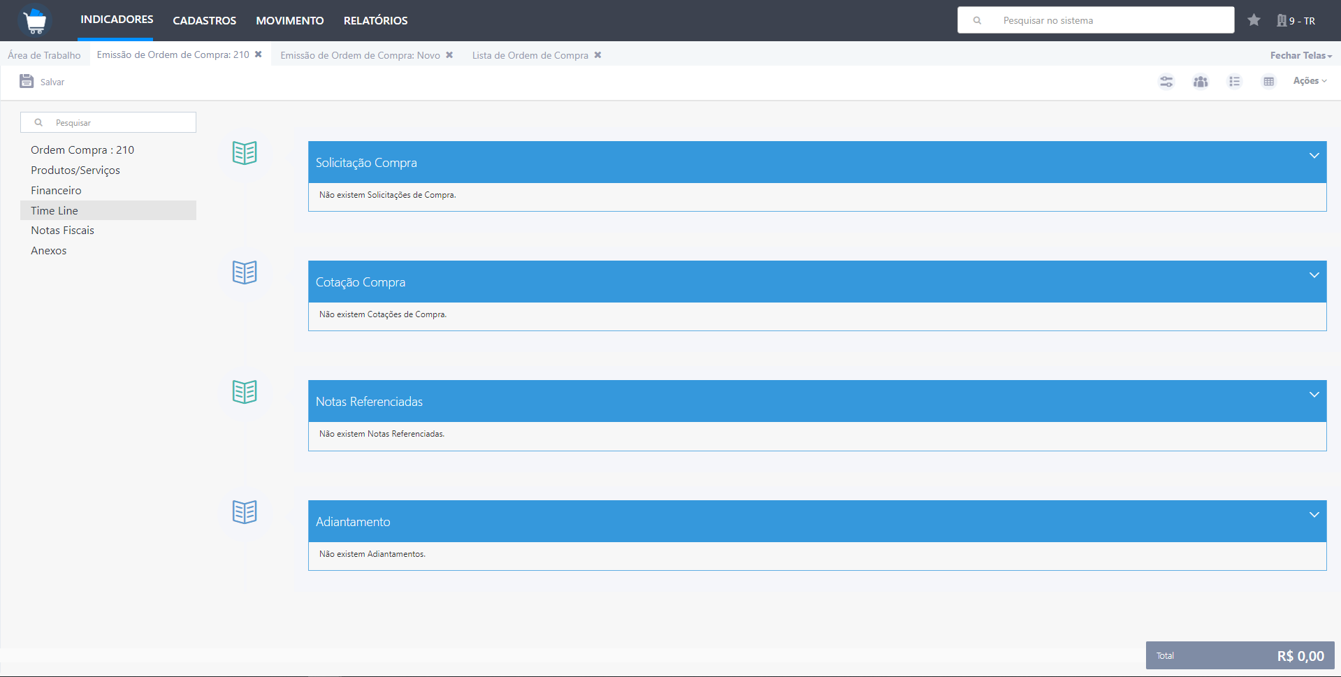This screenshot has height=677, width=1341.
Task: Collapse the Notas Referenciadas panel chevron
Action: [1314, 394]
